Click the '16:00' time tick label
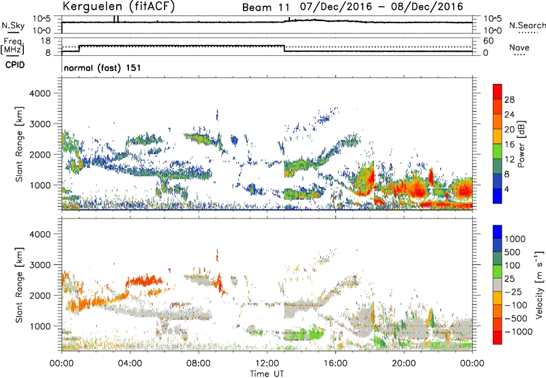546x378 pixels. click(335, 364)
